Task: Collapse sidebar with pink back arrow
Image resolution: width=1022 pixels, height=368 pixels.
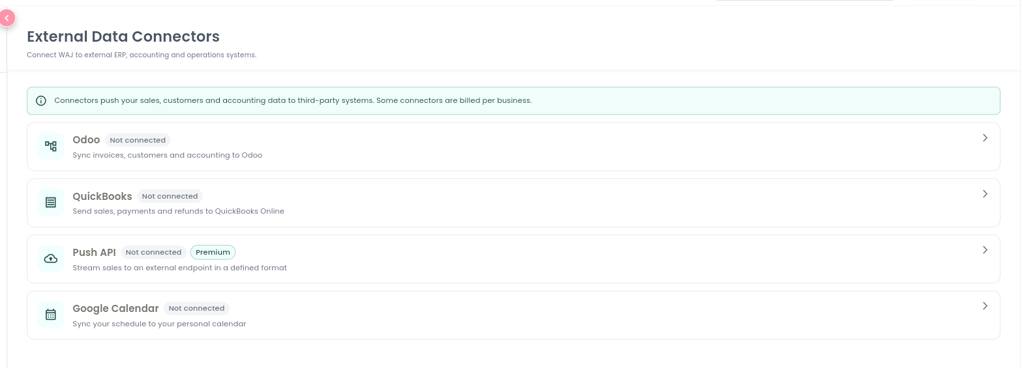Action: (x=6, y=18)
